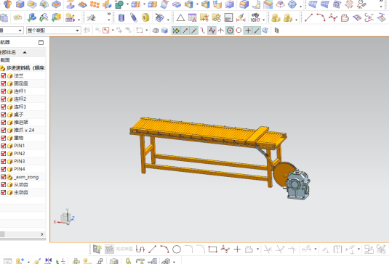Viewport: 389px width, 264px height.
Task: Select the 从动齿 component in navigator
Action: (21, 184)
